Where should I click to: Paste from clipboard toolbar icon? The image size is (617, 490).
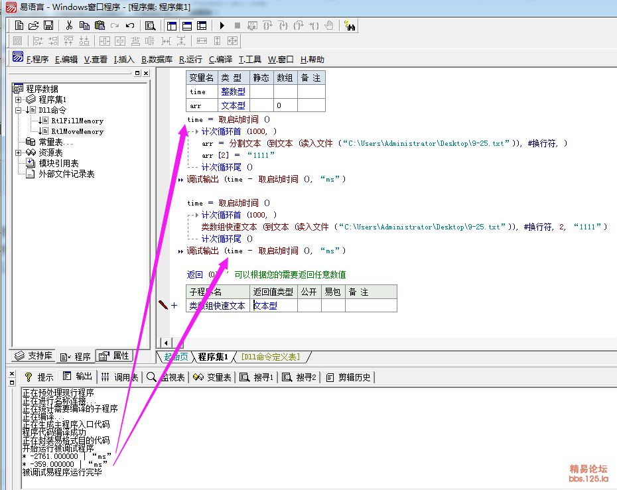100,26
